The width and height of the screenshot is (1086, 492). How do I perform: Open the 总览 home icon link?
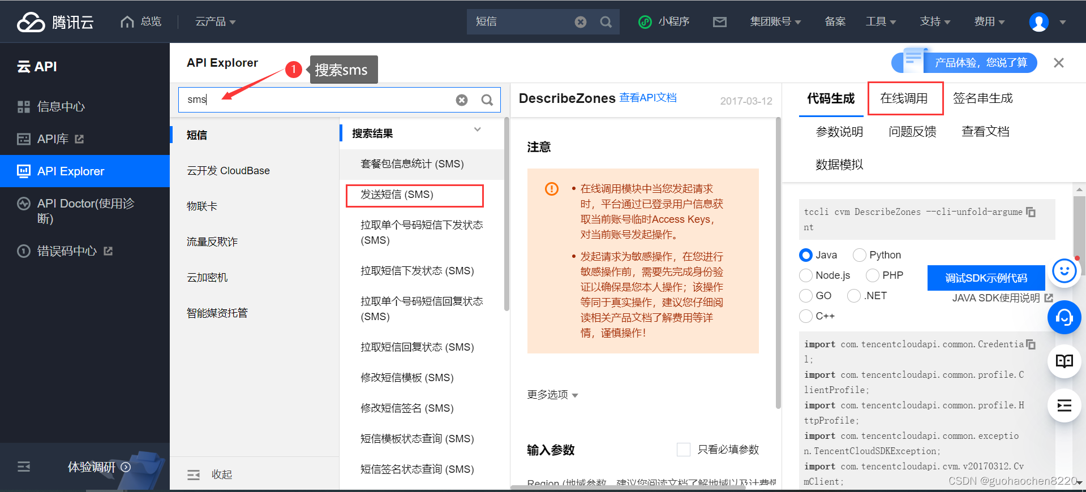click(141, 21)
